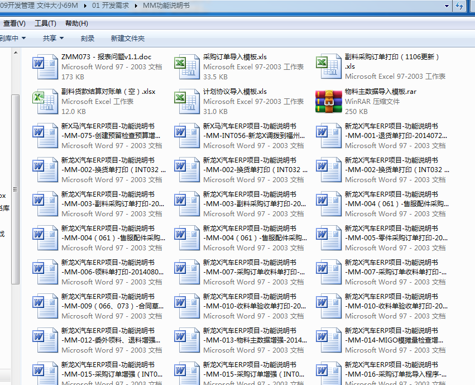The height and width of the screenshot is (385, 475).
Task: Click Word icon of MM-006-领料单打印 file
Action: [45, 272]
